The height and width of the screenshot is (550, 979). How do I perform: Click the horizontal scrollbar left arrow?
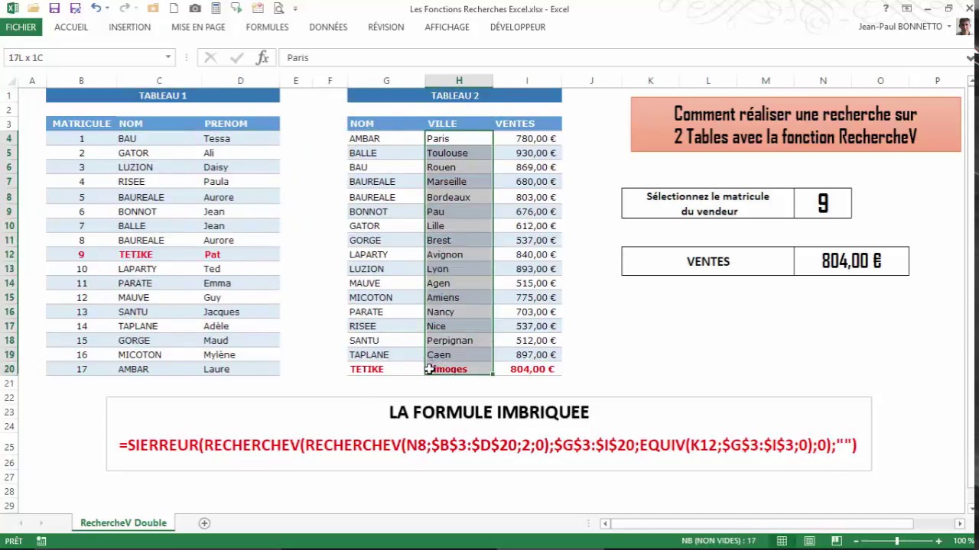click(605, 523)
